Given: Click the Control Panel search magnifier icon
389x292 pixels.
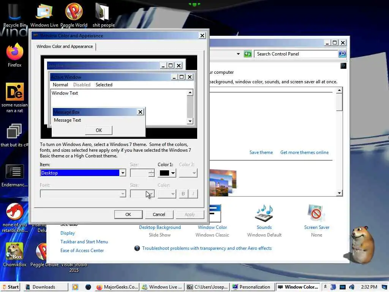Looking at the screenshot, I should coord(342,54).
